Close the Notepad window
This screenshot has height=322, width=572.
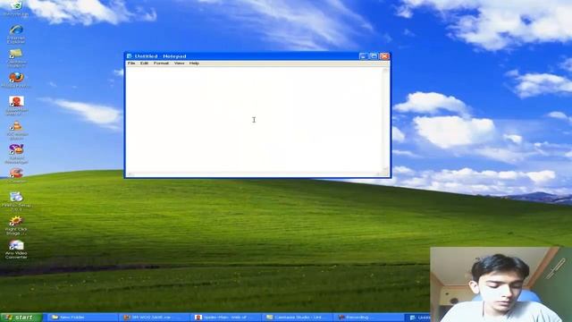click(384, 56)
